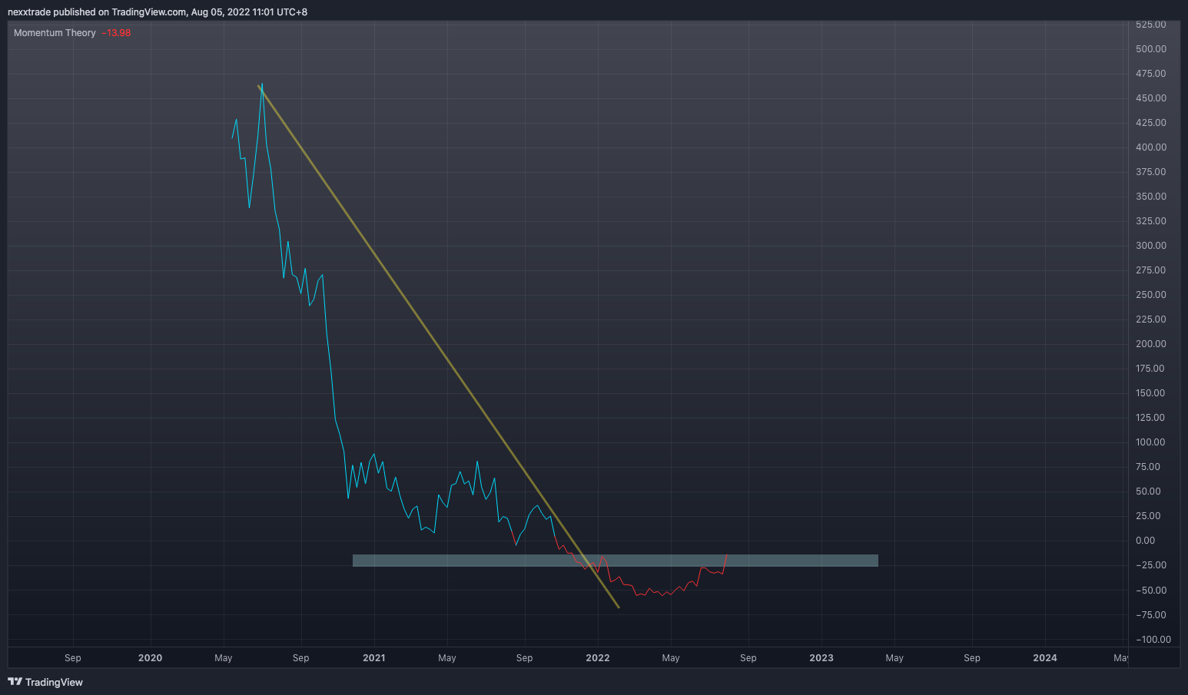Click the 150.00 price axis label
Screen dimensions: 1188x695
1150,393
